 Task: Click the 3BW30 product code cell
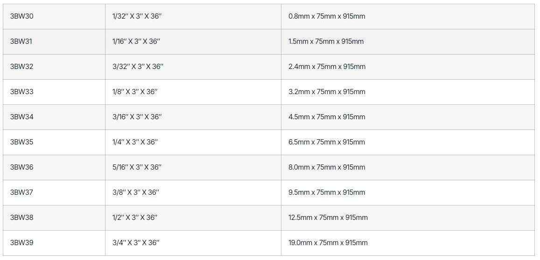tap(22, 16)
